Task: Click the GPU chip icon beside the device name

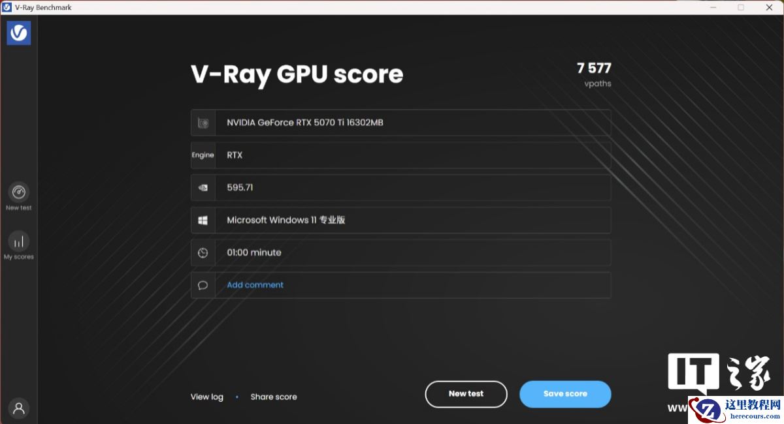Action: 203,123
